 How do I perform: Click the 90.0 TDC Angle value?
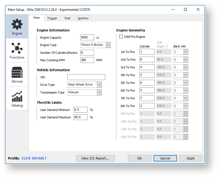tap(164, 60)
